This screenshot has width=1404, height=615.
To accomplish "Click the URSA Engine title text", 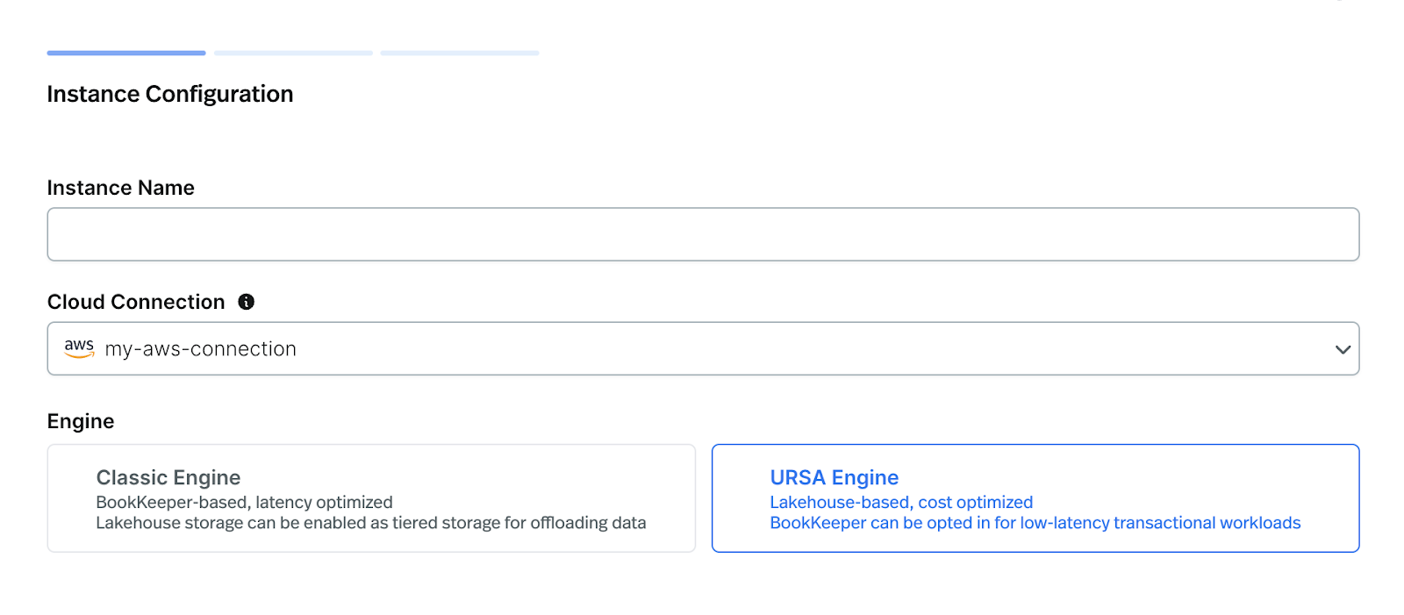I will pyautogui.click(x=834, y=477).
